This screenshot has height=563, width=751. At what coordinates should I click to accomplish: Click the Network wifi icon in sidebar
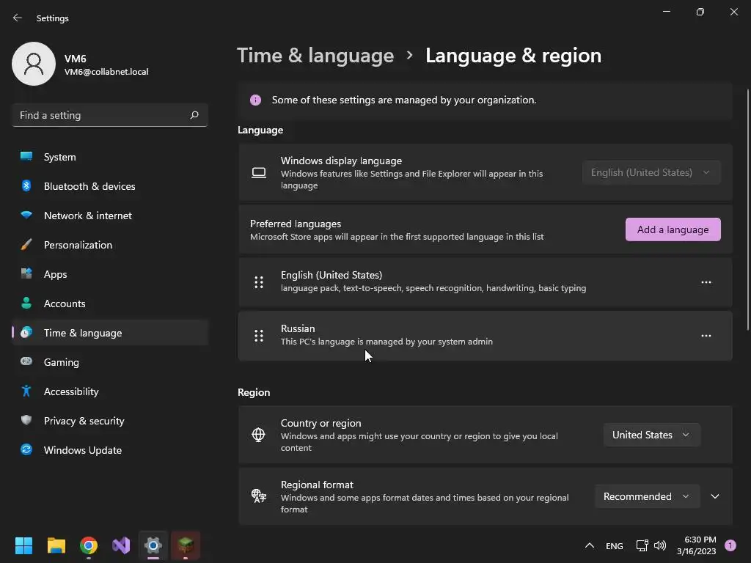[26, 215]
